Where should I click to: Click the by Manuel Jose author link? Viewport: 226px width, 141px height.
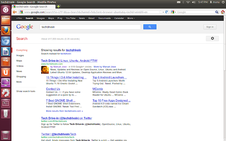coord(58,67)
